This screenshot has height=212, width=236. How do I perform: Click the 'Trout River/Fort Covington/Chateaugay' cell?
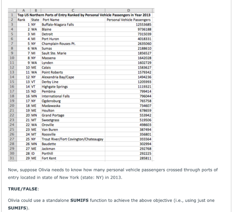pos(73,139)
